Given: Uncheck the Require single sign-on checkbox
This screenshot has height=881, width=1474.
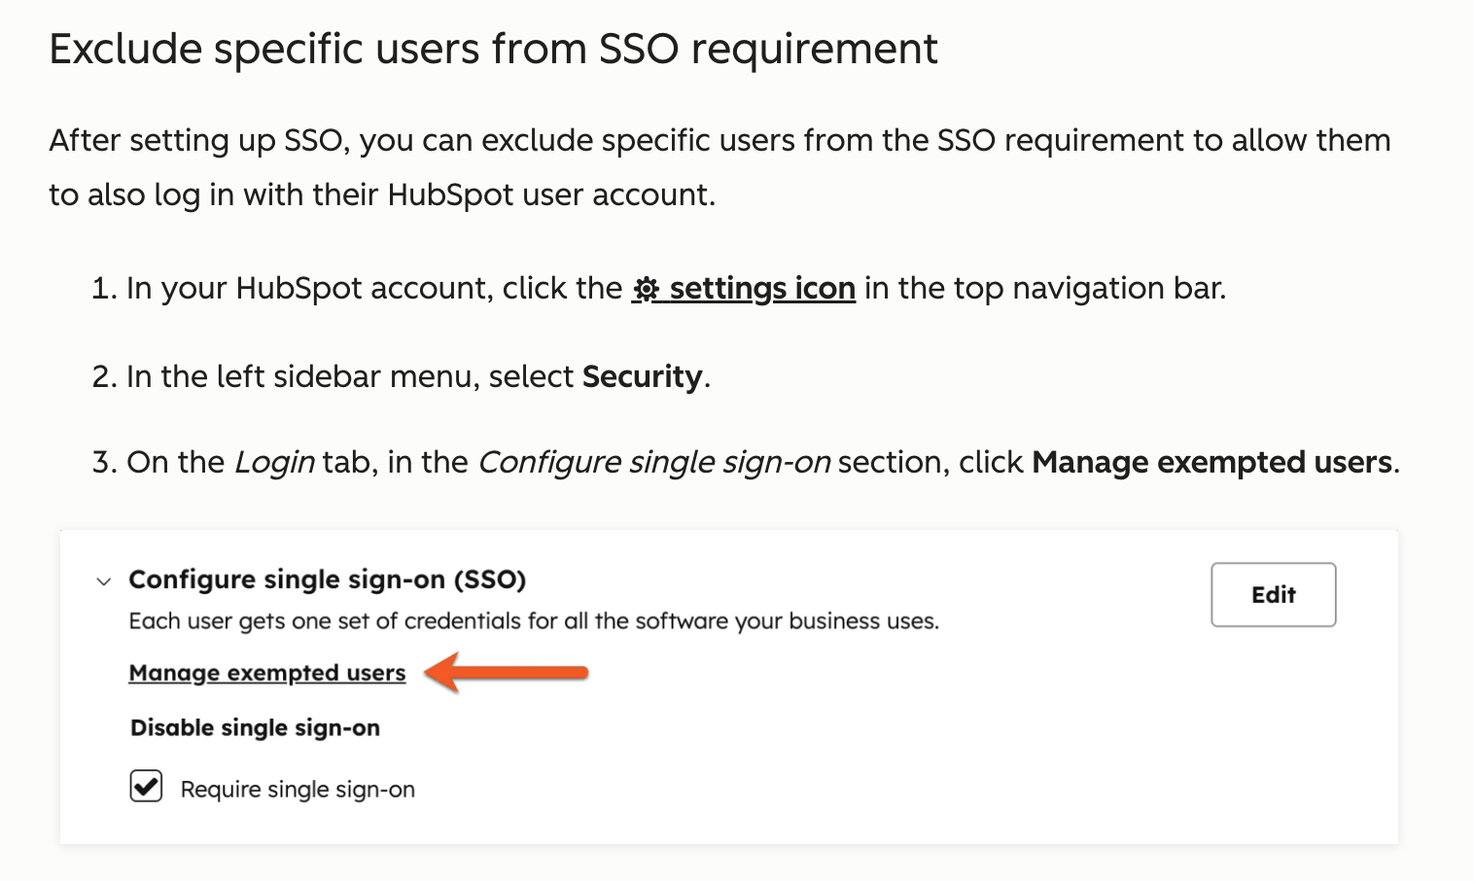Looking at the screenshot, I should pos(146,786).
